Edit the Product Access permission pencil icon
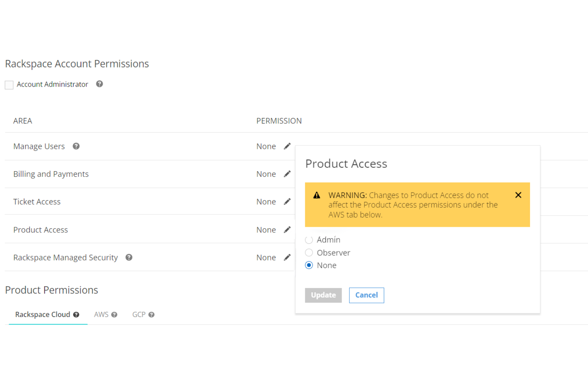The image size is (588, 392). pos(287,230)
